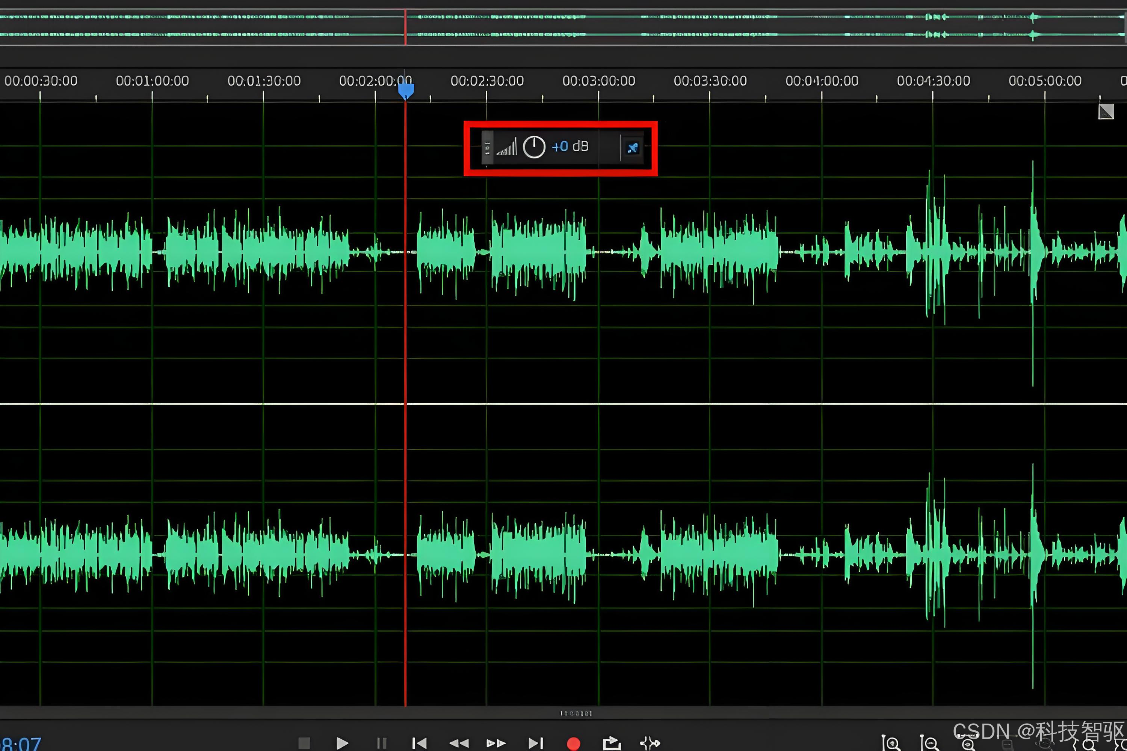The height and width of the screenshot is (751, 1127).
Task: Click the Stop playback button
Action: tap(304, 743)
